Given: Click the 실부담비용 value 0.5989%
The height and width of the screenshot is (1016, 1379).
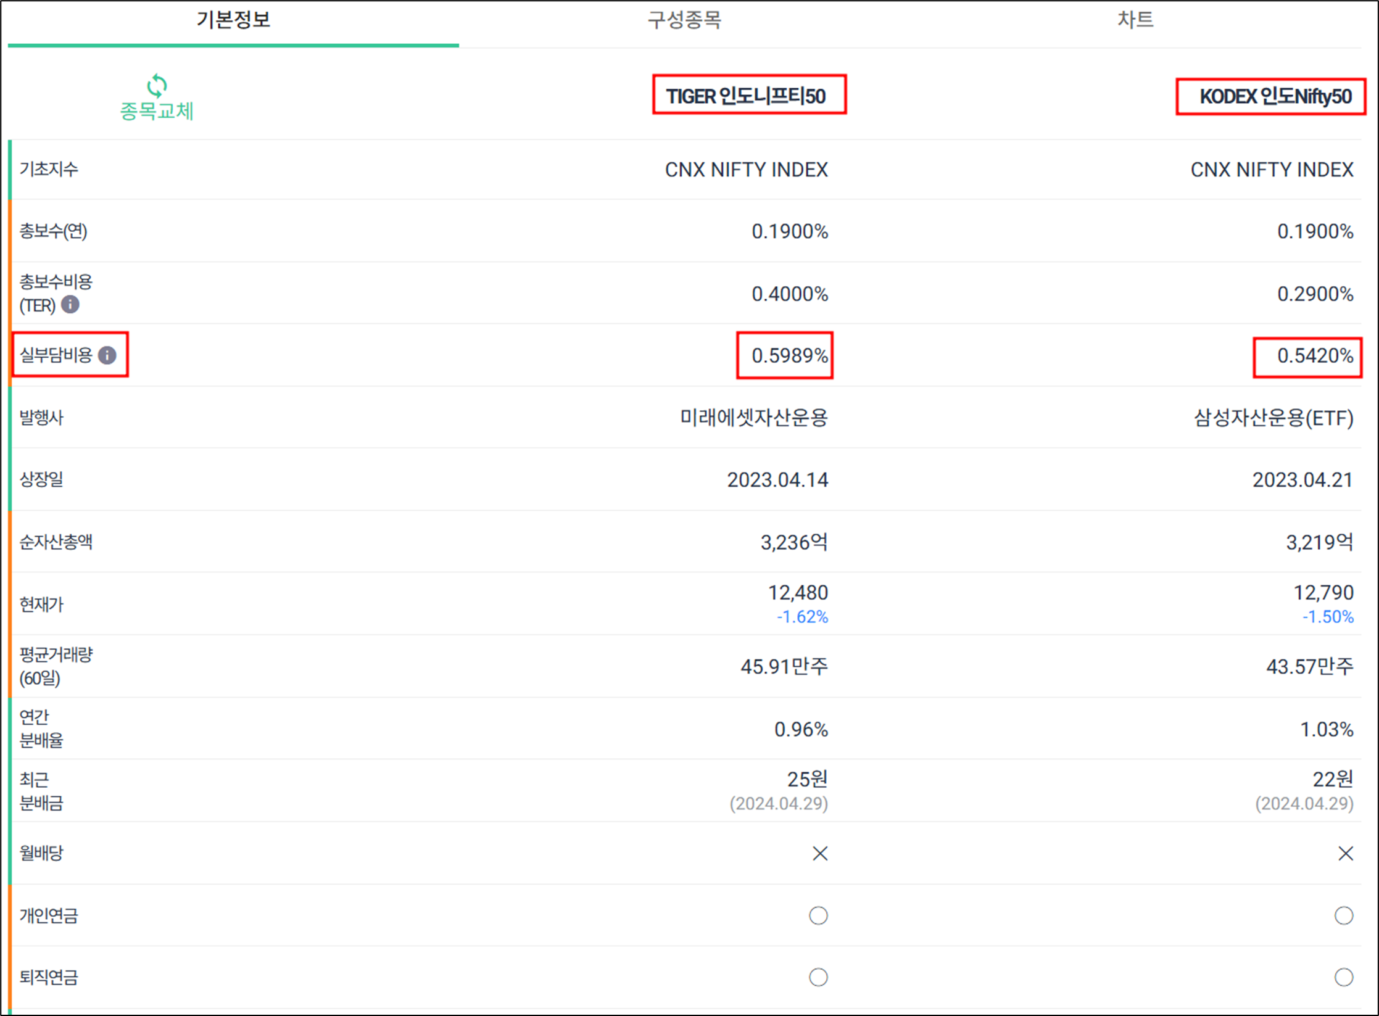Looking at the screenshot, I should (x=790, y=355).
